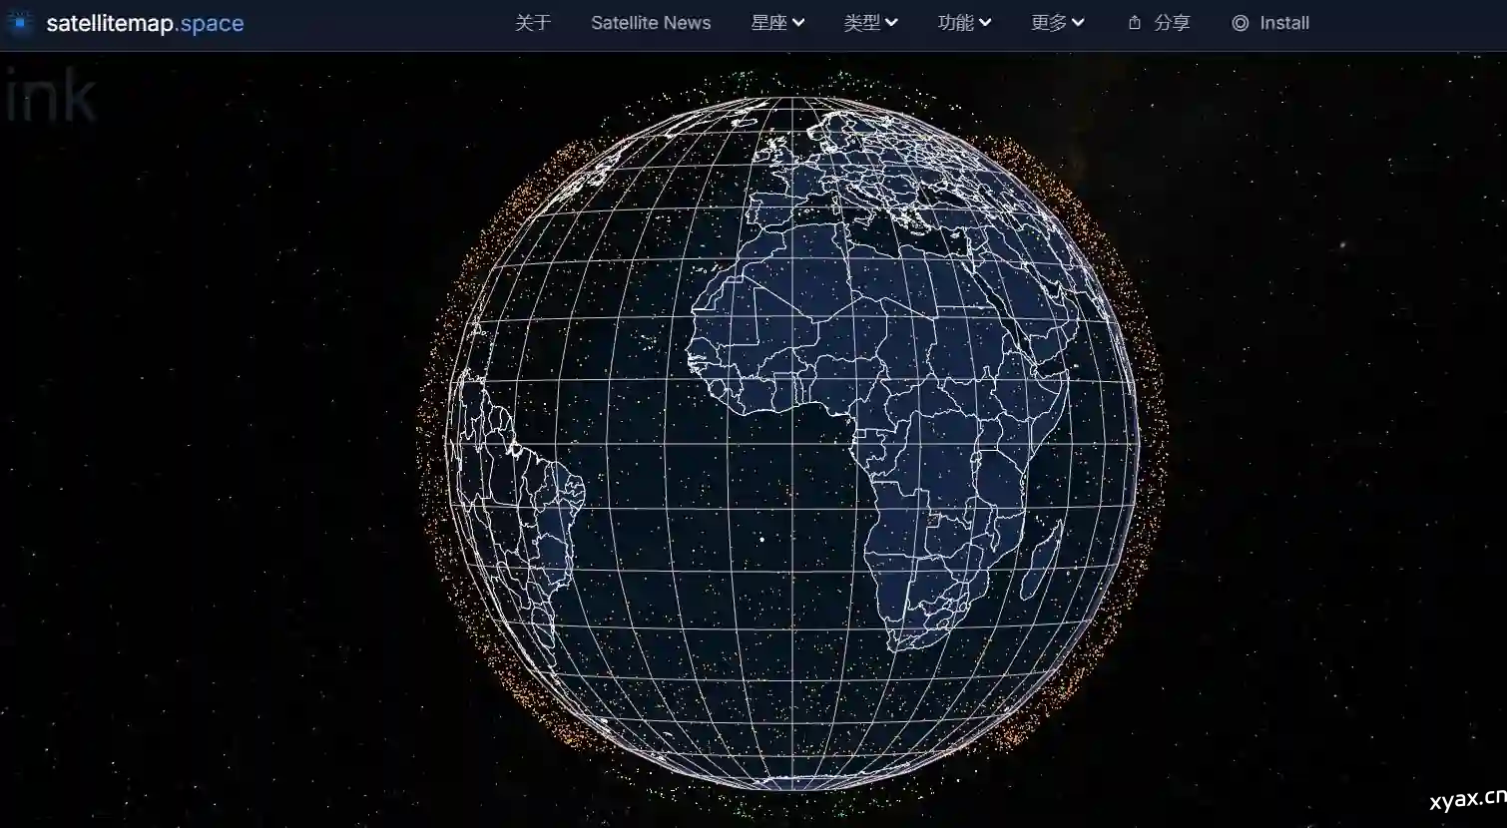Image resolution: width=1507 pixels, height=828 pixels.
Task: Open the 关于 about page
Action: point(532,23)
